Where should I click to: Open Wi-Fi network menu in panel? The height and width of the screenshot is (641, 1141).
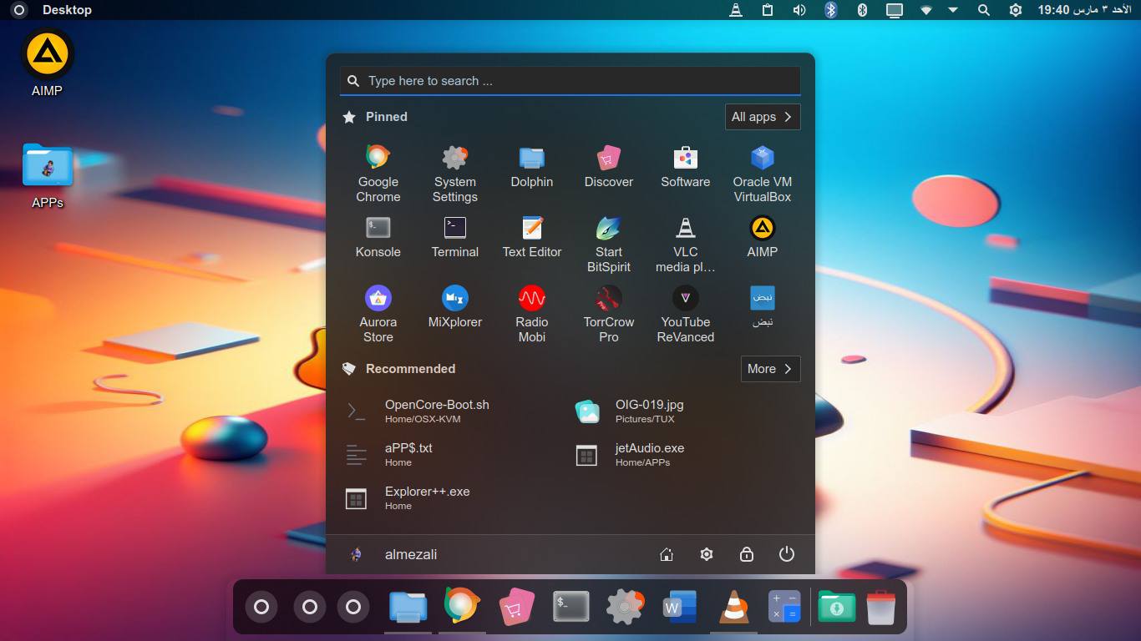(926, 10)
